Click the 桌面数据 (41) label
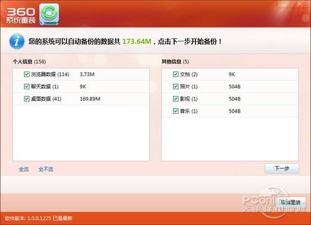Viewport: 311px width, 225px height. 46,99
